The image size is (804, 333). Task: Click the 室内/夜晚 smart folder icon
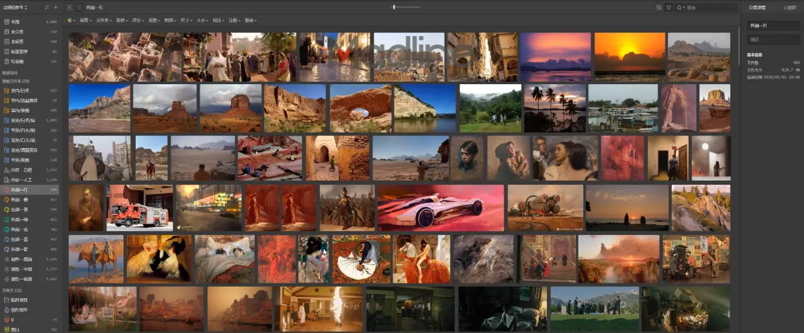pos(6,110)
